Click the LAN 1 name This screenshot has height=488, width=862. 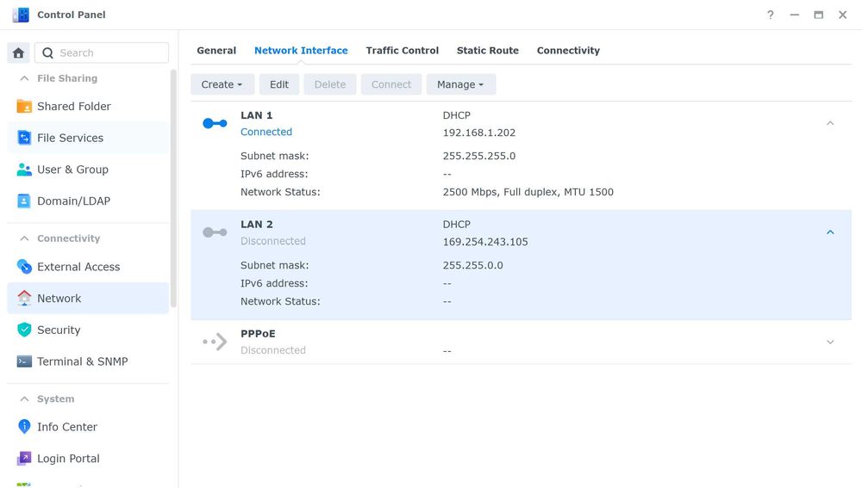pos(257,115)
